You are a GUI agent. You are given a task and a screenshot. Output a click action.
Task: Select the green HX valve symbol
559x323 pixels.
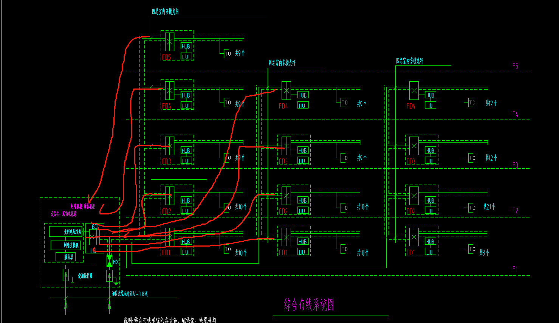pos(109,261)
